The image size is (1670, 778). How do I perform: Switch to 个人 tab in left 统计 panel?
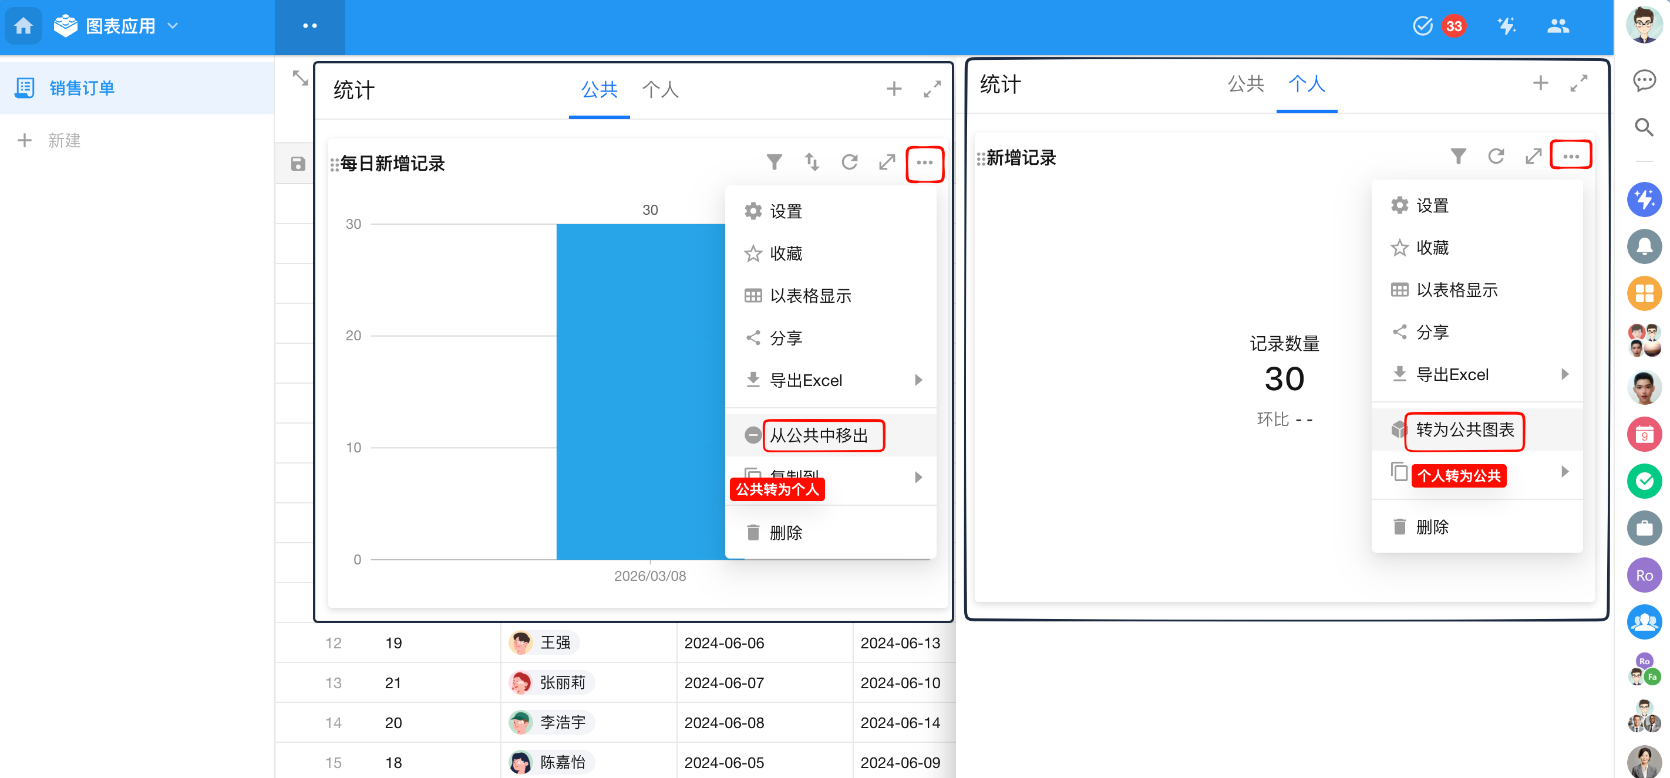click(x=660, y=89)
